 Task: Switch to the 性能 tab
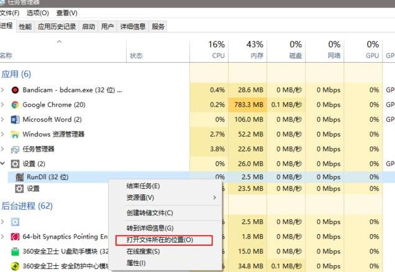[25, 26]
